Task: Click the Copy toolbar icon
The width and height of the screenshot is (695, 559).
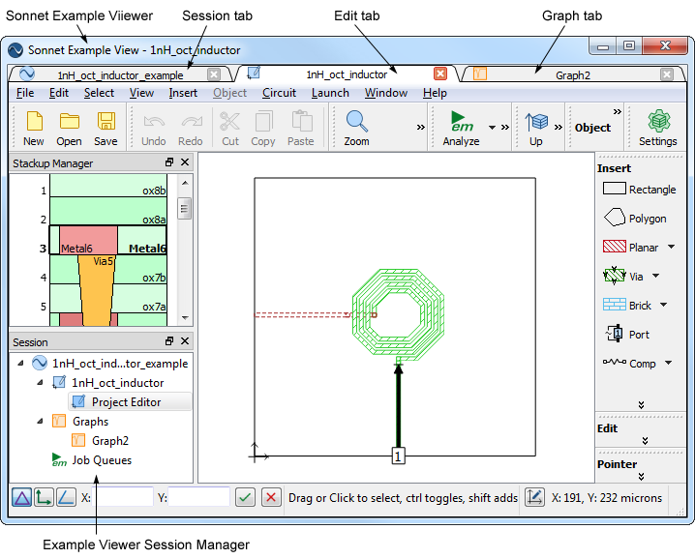Action: 263,128
